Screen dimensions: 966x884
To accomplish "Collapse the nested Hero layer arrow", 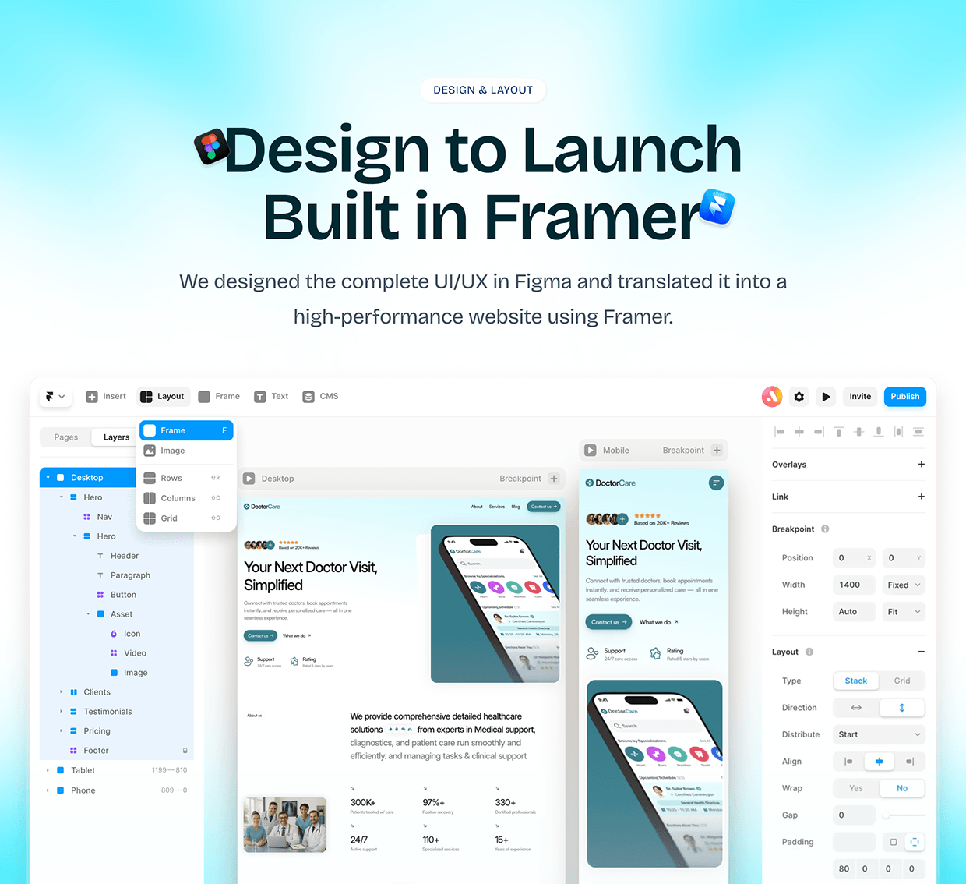I will point(75,536).
